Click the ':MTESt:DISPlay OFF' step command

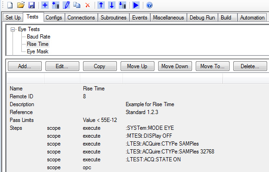(149, 136)
